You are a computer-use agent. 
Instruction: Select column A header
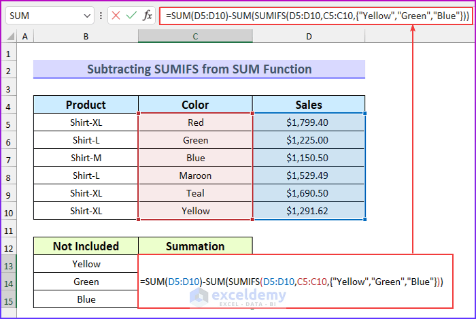[x=25, y=37]
